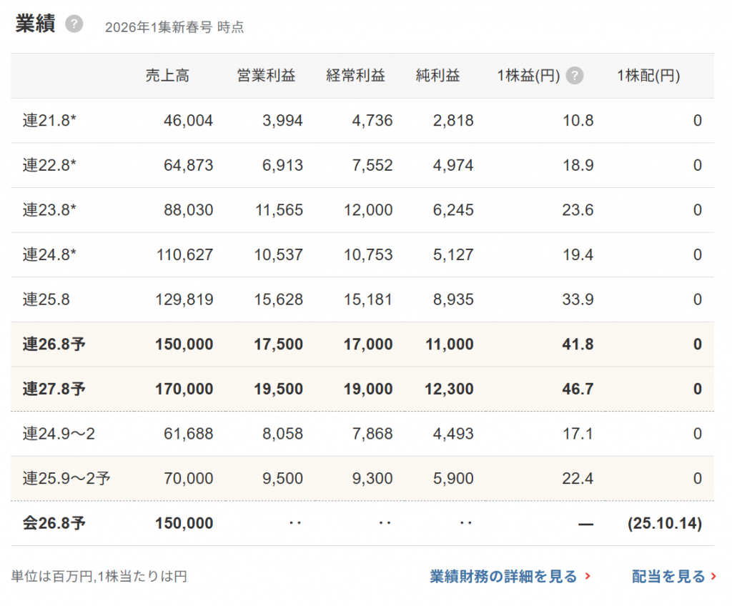732x606 pixels.
Task: Select the 1株配(円) column header
Action: (648, 76)
